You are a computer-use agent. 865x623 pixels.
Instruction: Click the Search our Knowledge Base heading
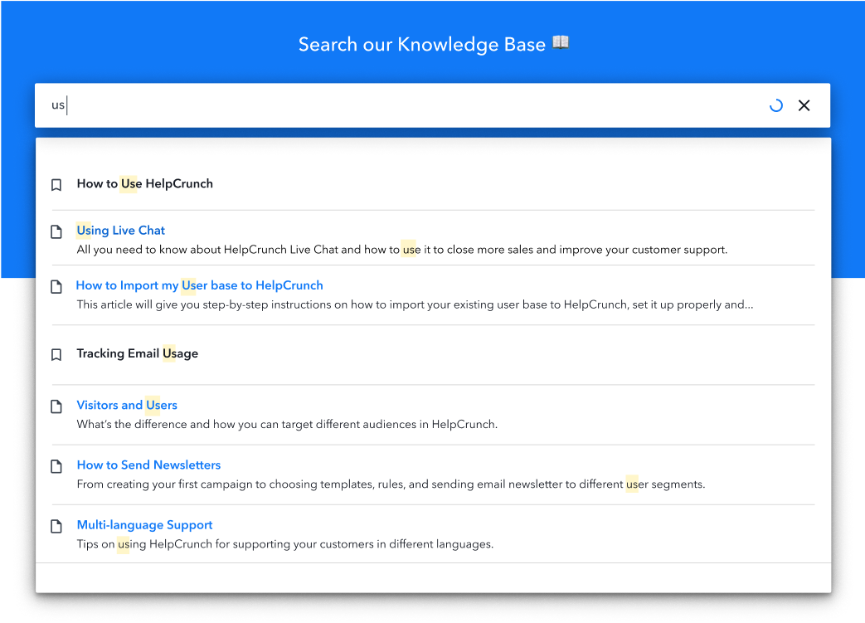(422, 44)
